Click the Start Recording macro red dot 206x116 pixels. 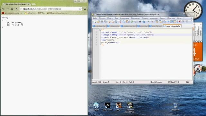180,22
